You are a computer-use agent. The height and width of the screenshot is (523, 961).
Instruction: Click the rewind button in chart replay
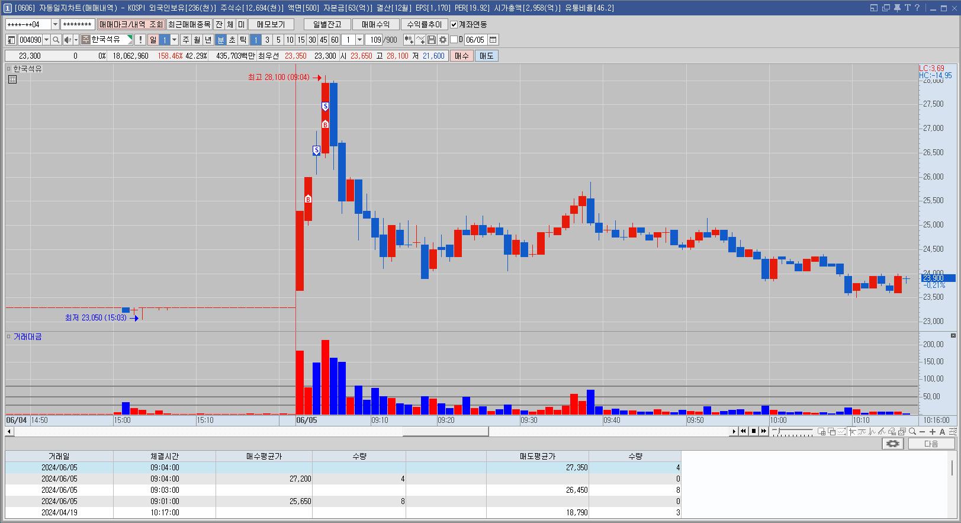point(743,431)
